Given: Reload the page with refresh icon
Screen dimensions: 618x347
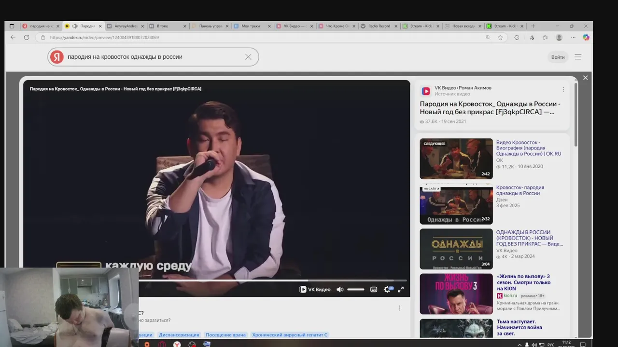Looking at the screenshot, I should pyautogui.click(x=27, y=38).
